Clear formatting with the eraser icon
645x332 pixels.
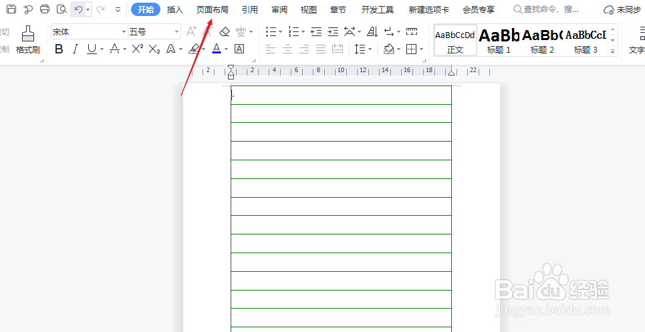[225, 31]
